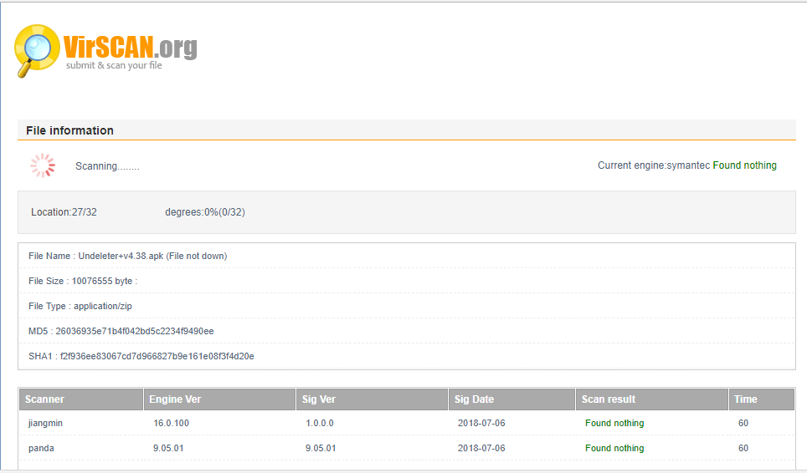Click panda's Time value '60'

(x=743, y=449)
